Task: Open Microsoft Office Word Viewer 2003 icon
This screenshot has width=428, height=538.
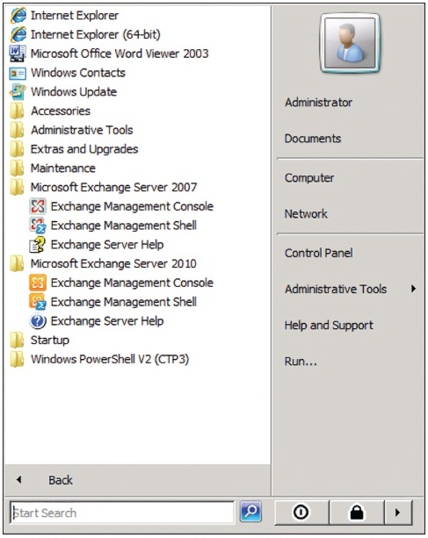Action: pyautogui.click(x=18, y=54)
